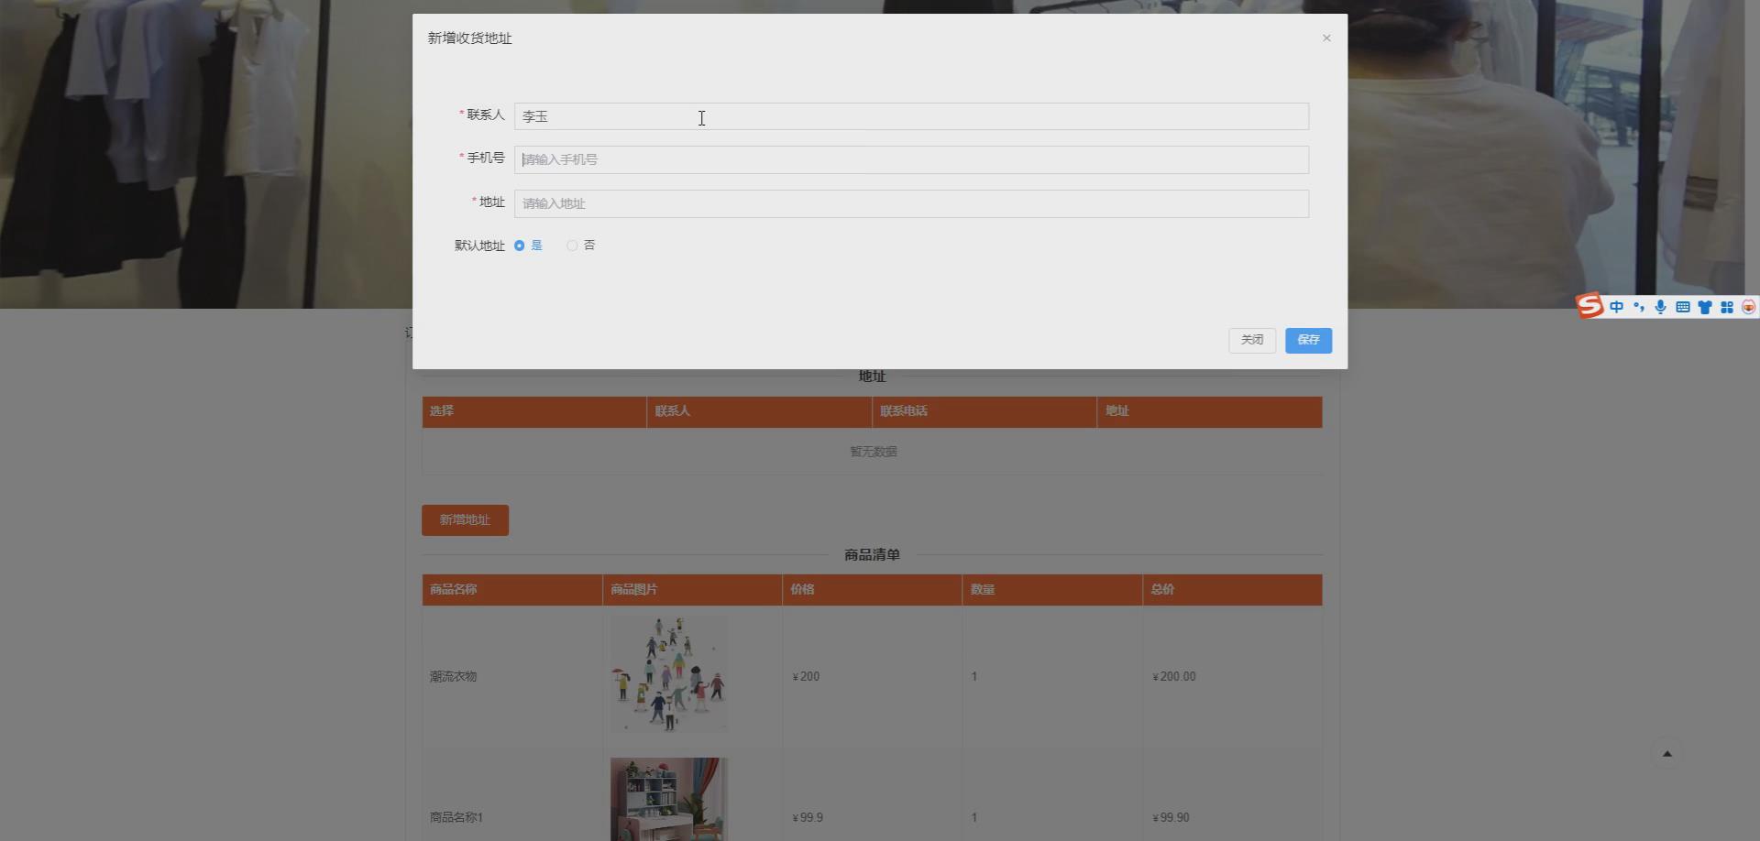
Task: Open the soft keyboard in the Sogou bar
Action: pyautogui.click(x=1682, y=307)
